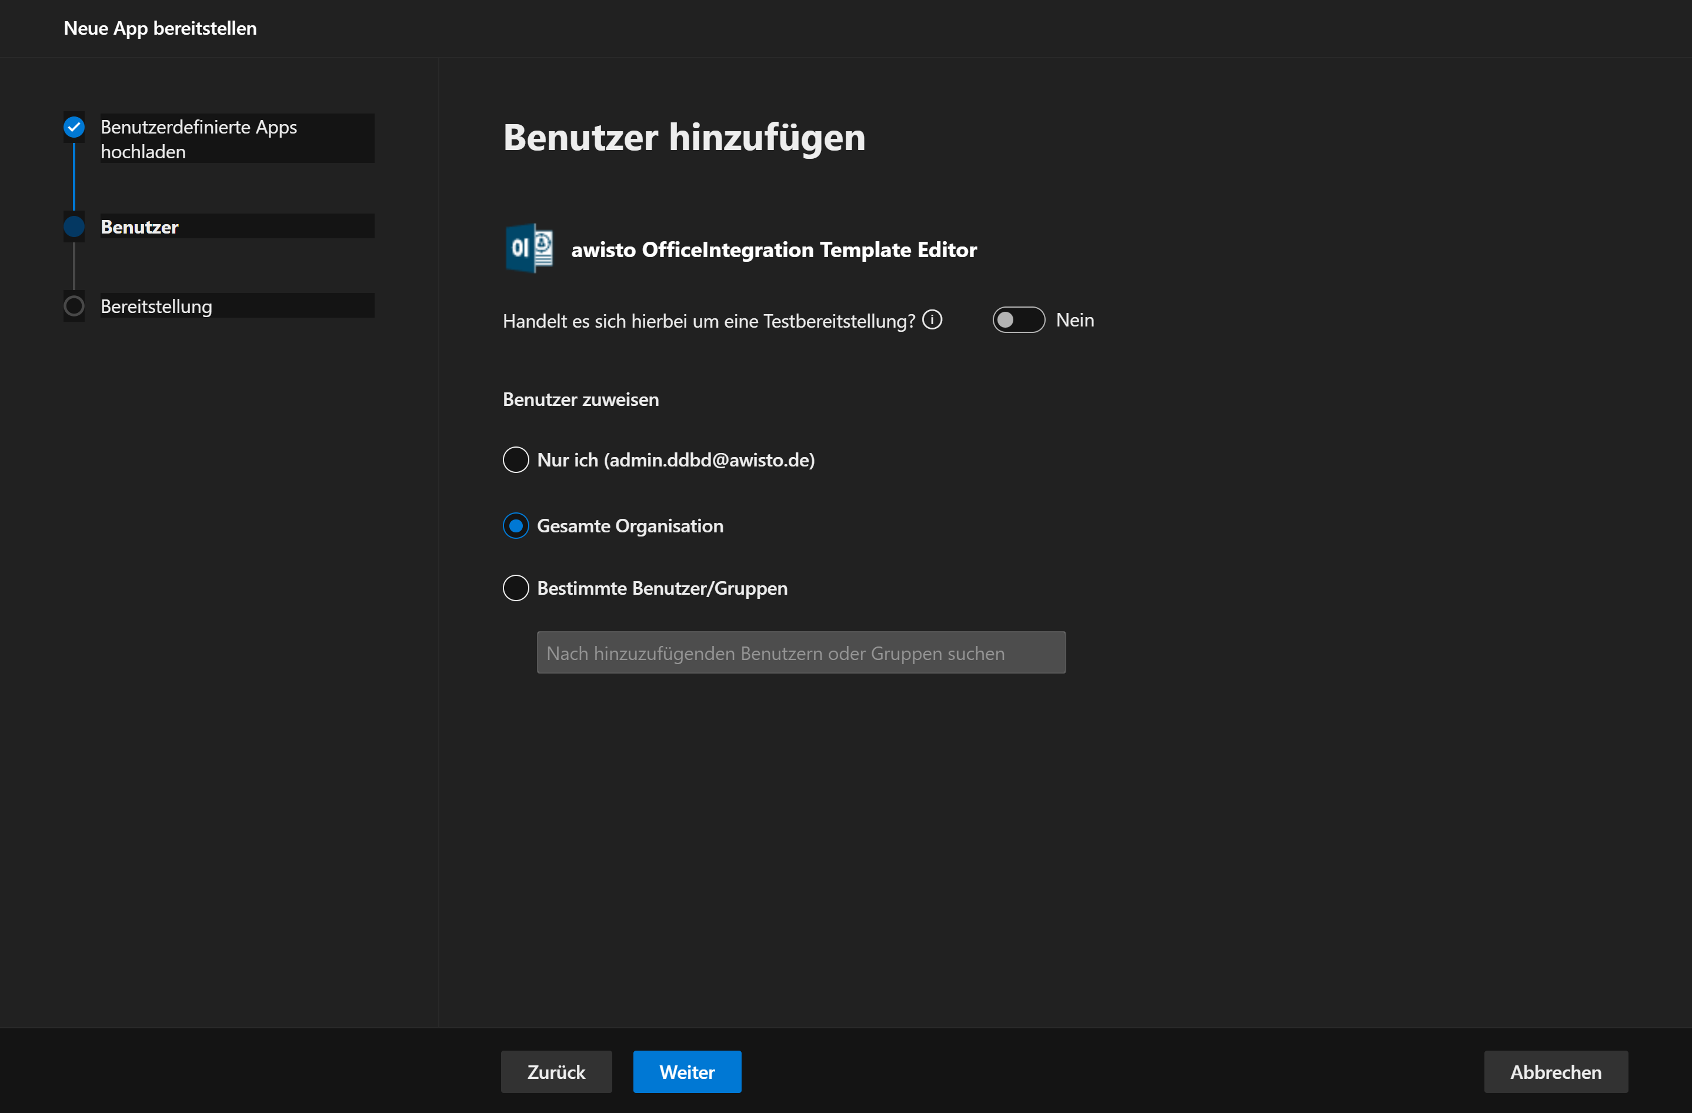Cancel deployment with the Abbrechen button
The height and width of the screenshot is (1113, 1692).
tap(1556, 1072)
